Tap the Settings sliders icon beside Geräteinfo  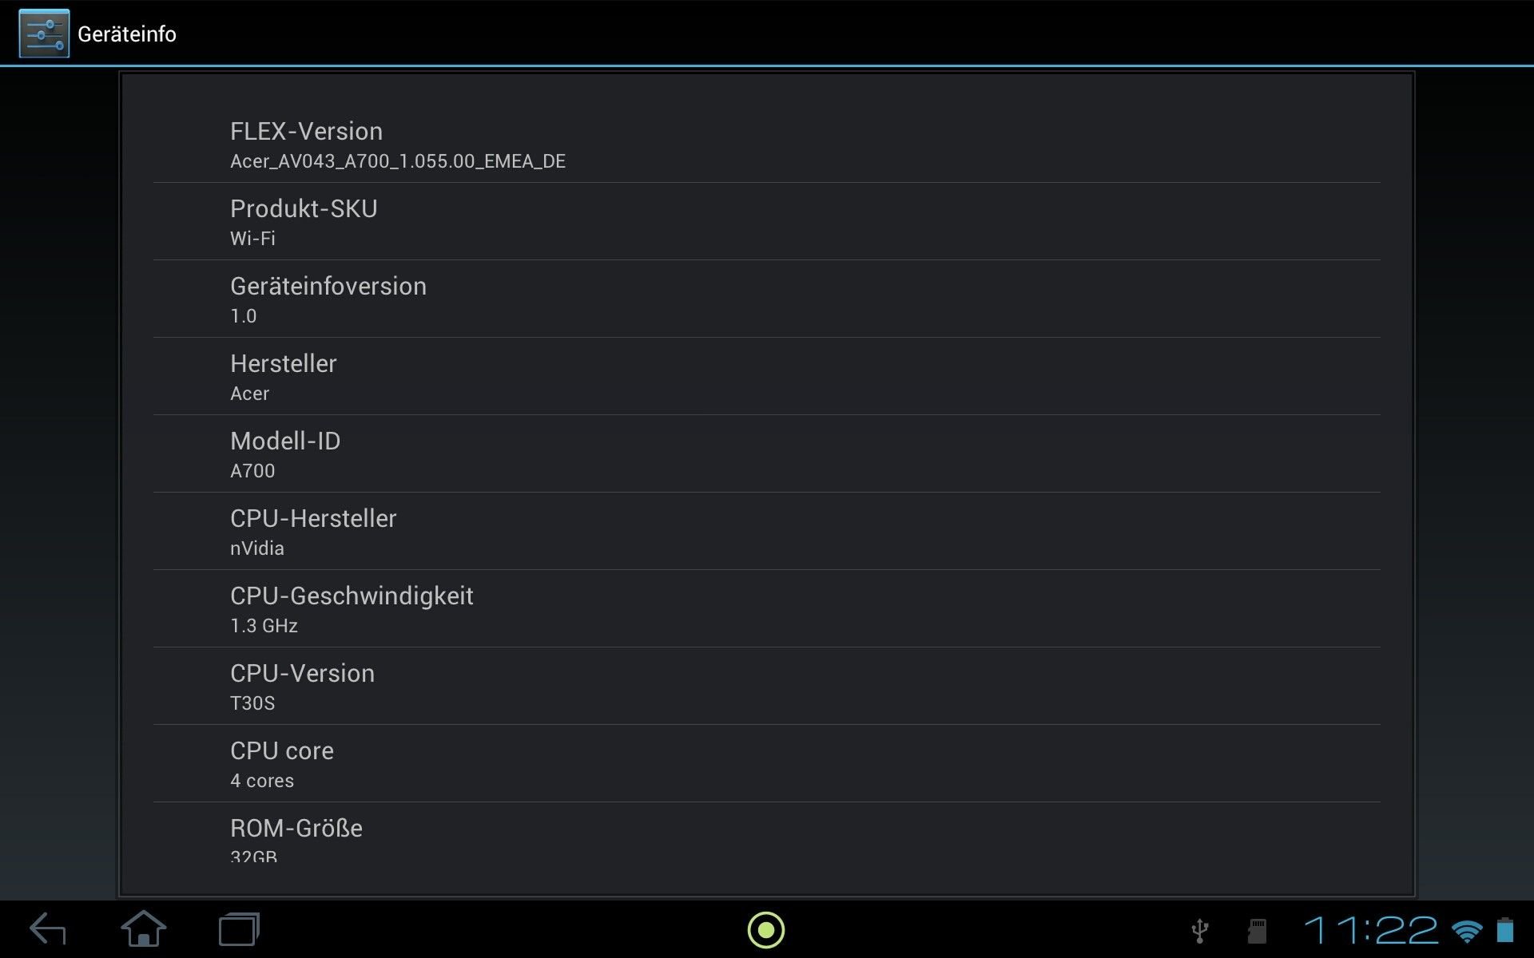click(x=44, y=34)
